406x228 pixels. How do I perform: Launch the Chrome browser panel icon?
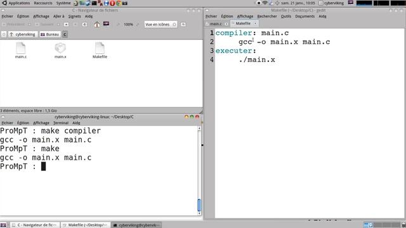(x=119, y=3)
